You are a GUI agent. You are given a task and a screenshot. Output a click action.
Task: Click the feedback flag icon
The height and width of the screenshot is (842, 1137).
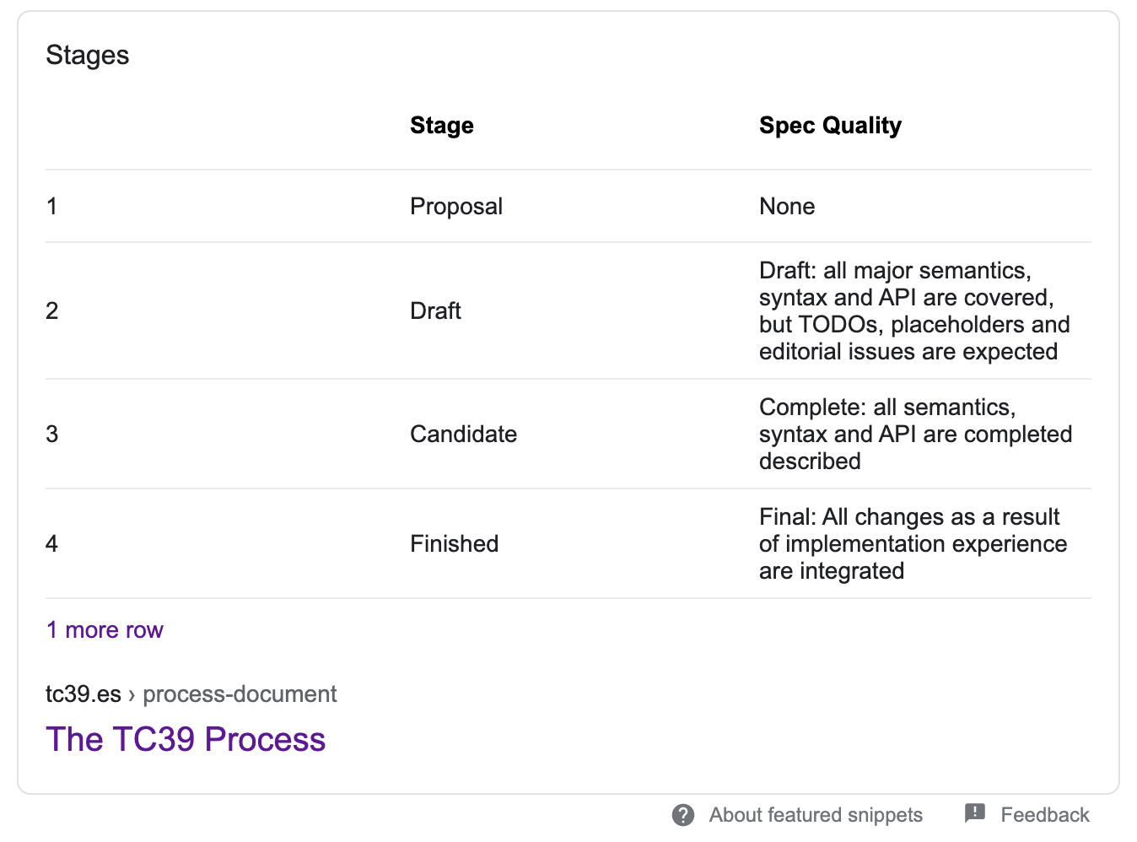974,813
